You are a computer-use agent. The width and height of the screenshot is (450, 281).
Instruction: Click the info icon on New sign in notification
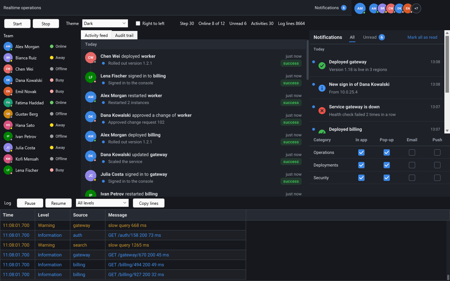tap(322, 88)
